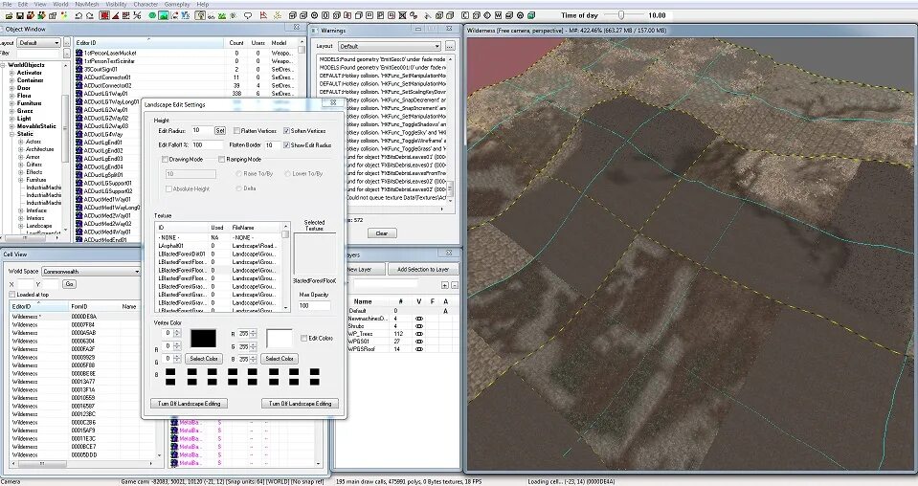Click Clear in the Warnings window

382,232
